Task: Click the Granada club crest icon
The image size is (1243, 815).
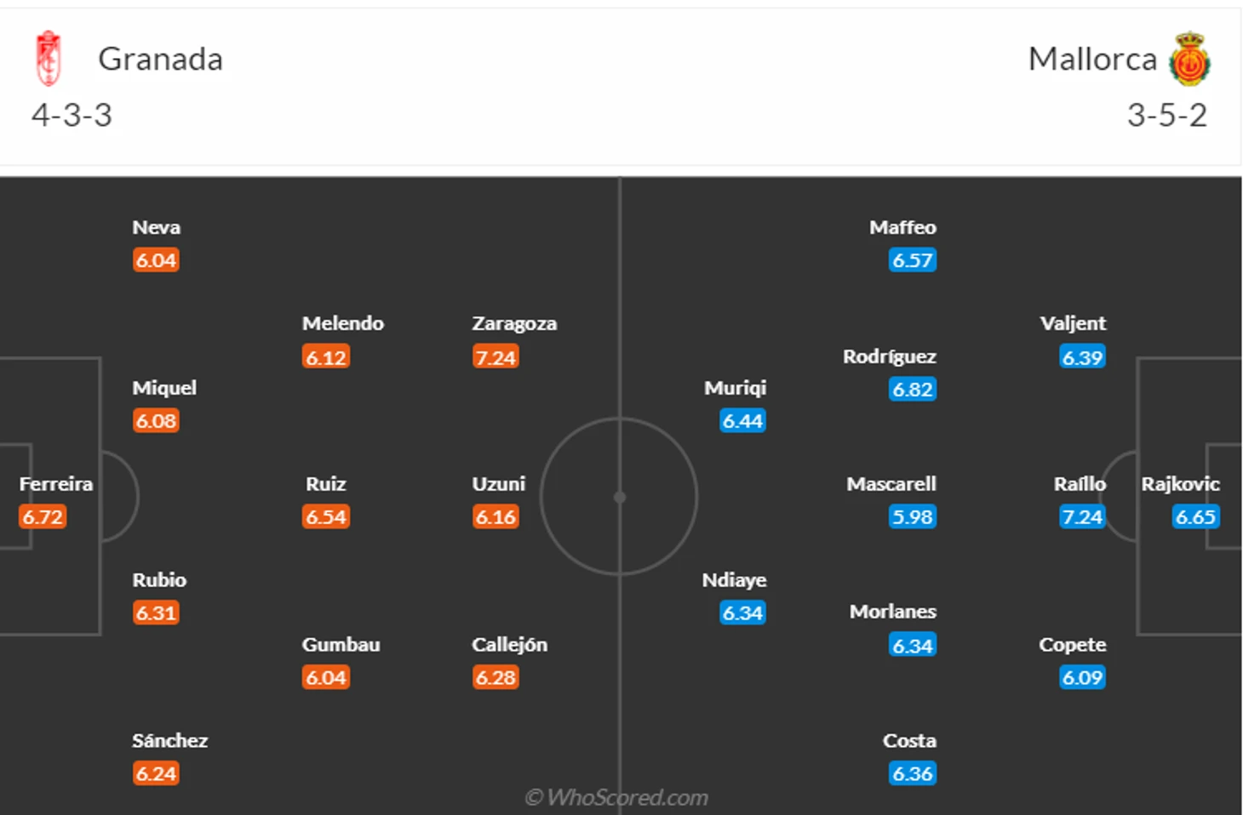Action: (x=49, y=58)
